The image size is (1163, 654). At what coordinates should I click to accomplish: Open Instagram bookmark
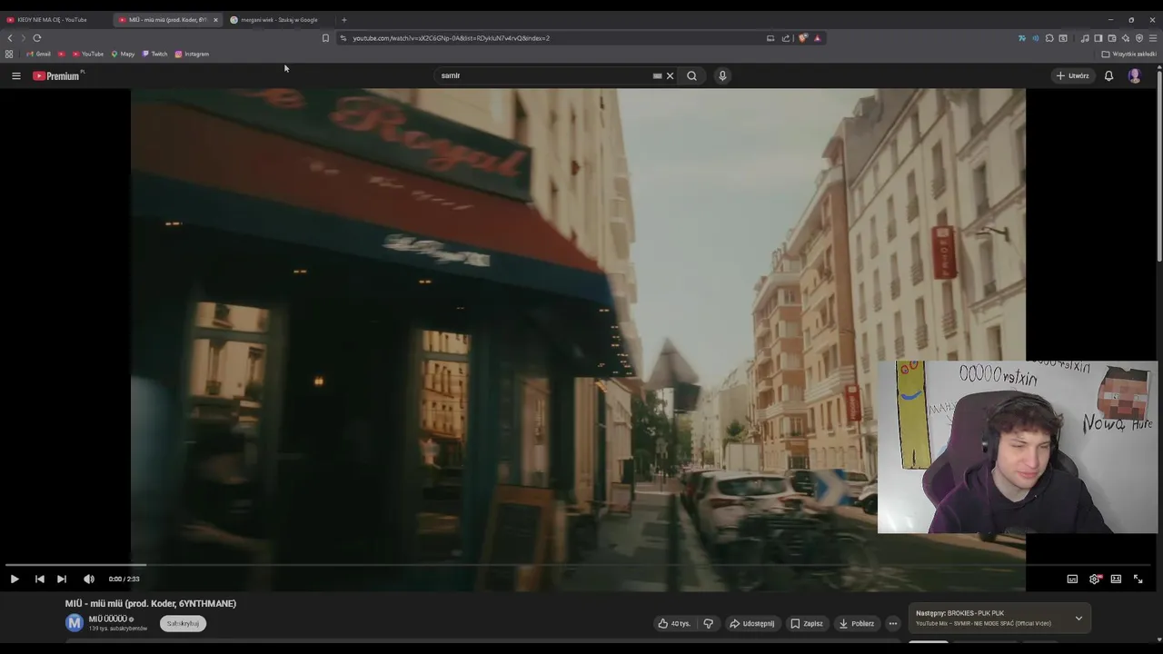(x=192, y=54)
